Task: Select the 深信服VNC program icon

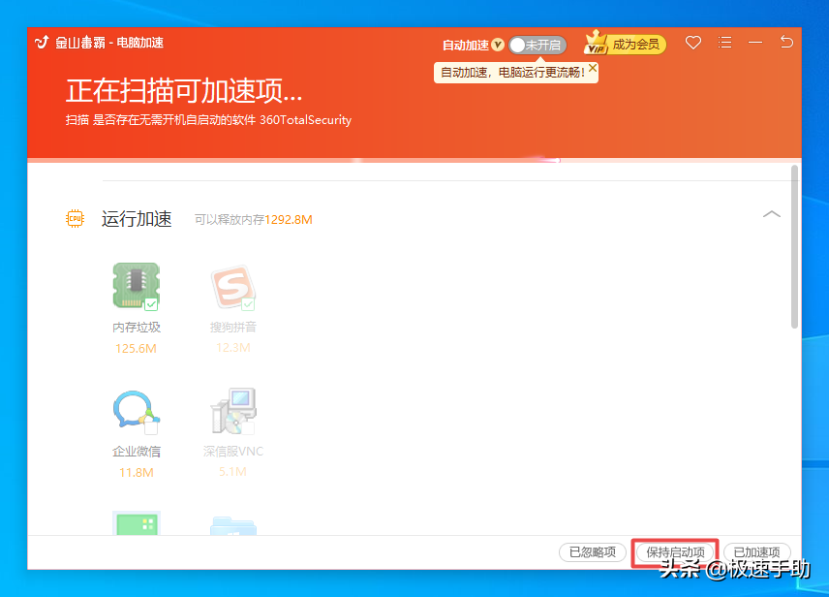Action: [232, 412]
